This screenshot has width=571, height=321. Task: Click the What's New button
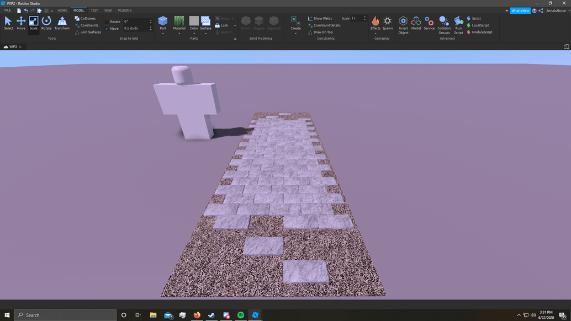[520, 10]
